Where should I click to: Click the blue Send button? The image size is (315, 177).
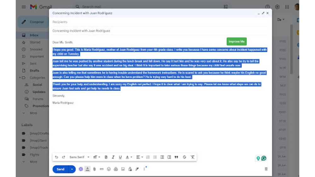coord(60,169)
